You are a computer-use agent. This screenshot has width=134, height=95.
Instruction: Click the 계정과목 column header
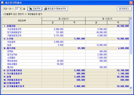tap(22, 21)
